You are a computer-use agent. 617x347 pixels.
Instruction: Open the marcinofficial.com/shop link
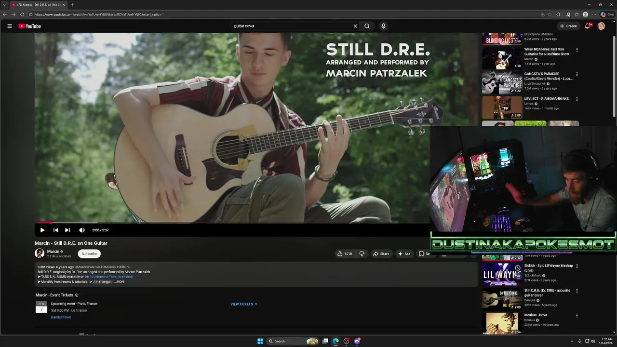point(109,277)
